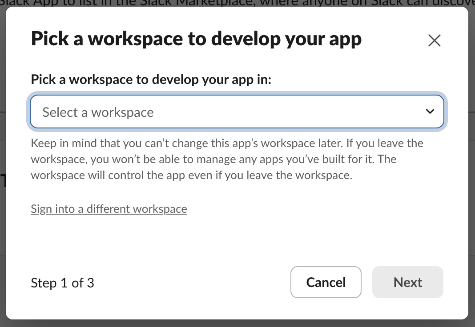
Task: Click the Next button
Action: [x=408, y=282]
